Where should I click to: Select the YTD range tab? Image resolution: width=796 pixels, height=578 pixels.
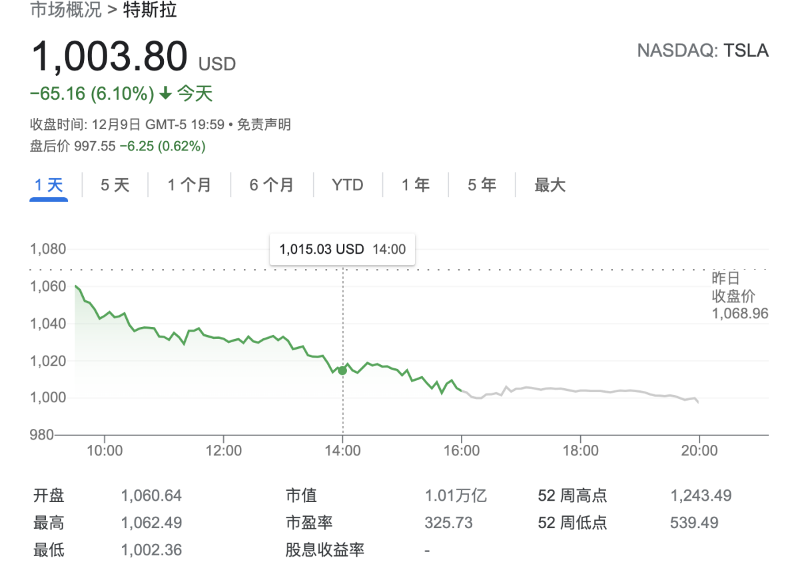[348, 184]
